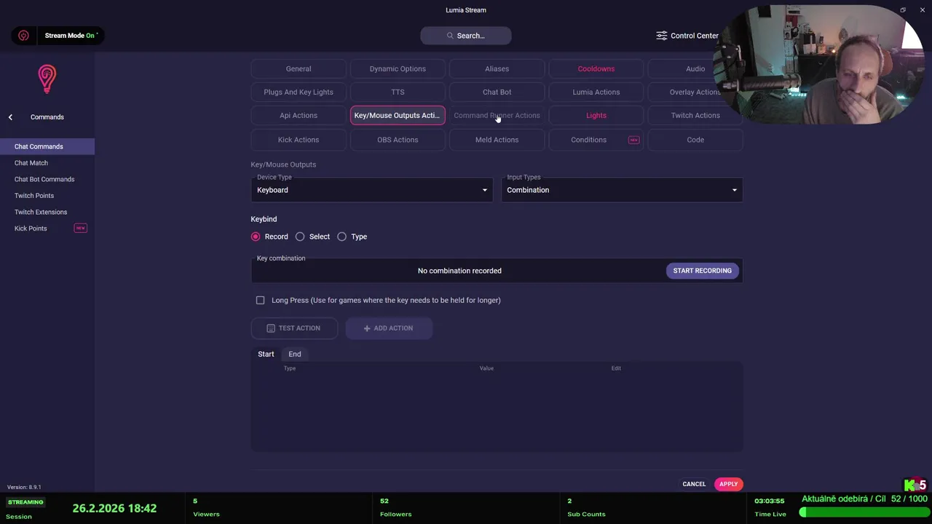Open the Input Types Combination dropdown
The image size is (932, 524).
click(622, 190)
